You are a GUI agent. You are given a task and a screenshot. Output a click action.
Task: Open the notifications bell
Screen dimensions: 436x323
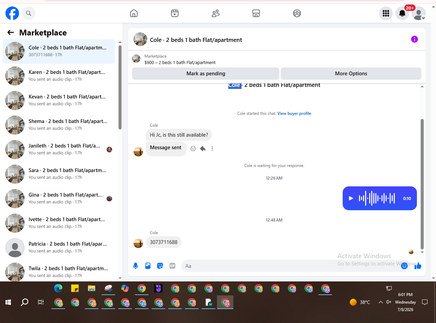(x=402, y=13)
